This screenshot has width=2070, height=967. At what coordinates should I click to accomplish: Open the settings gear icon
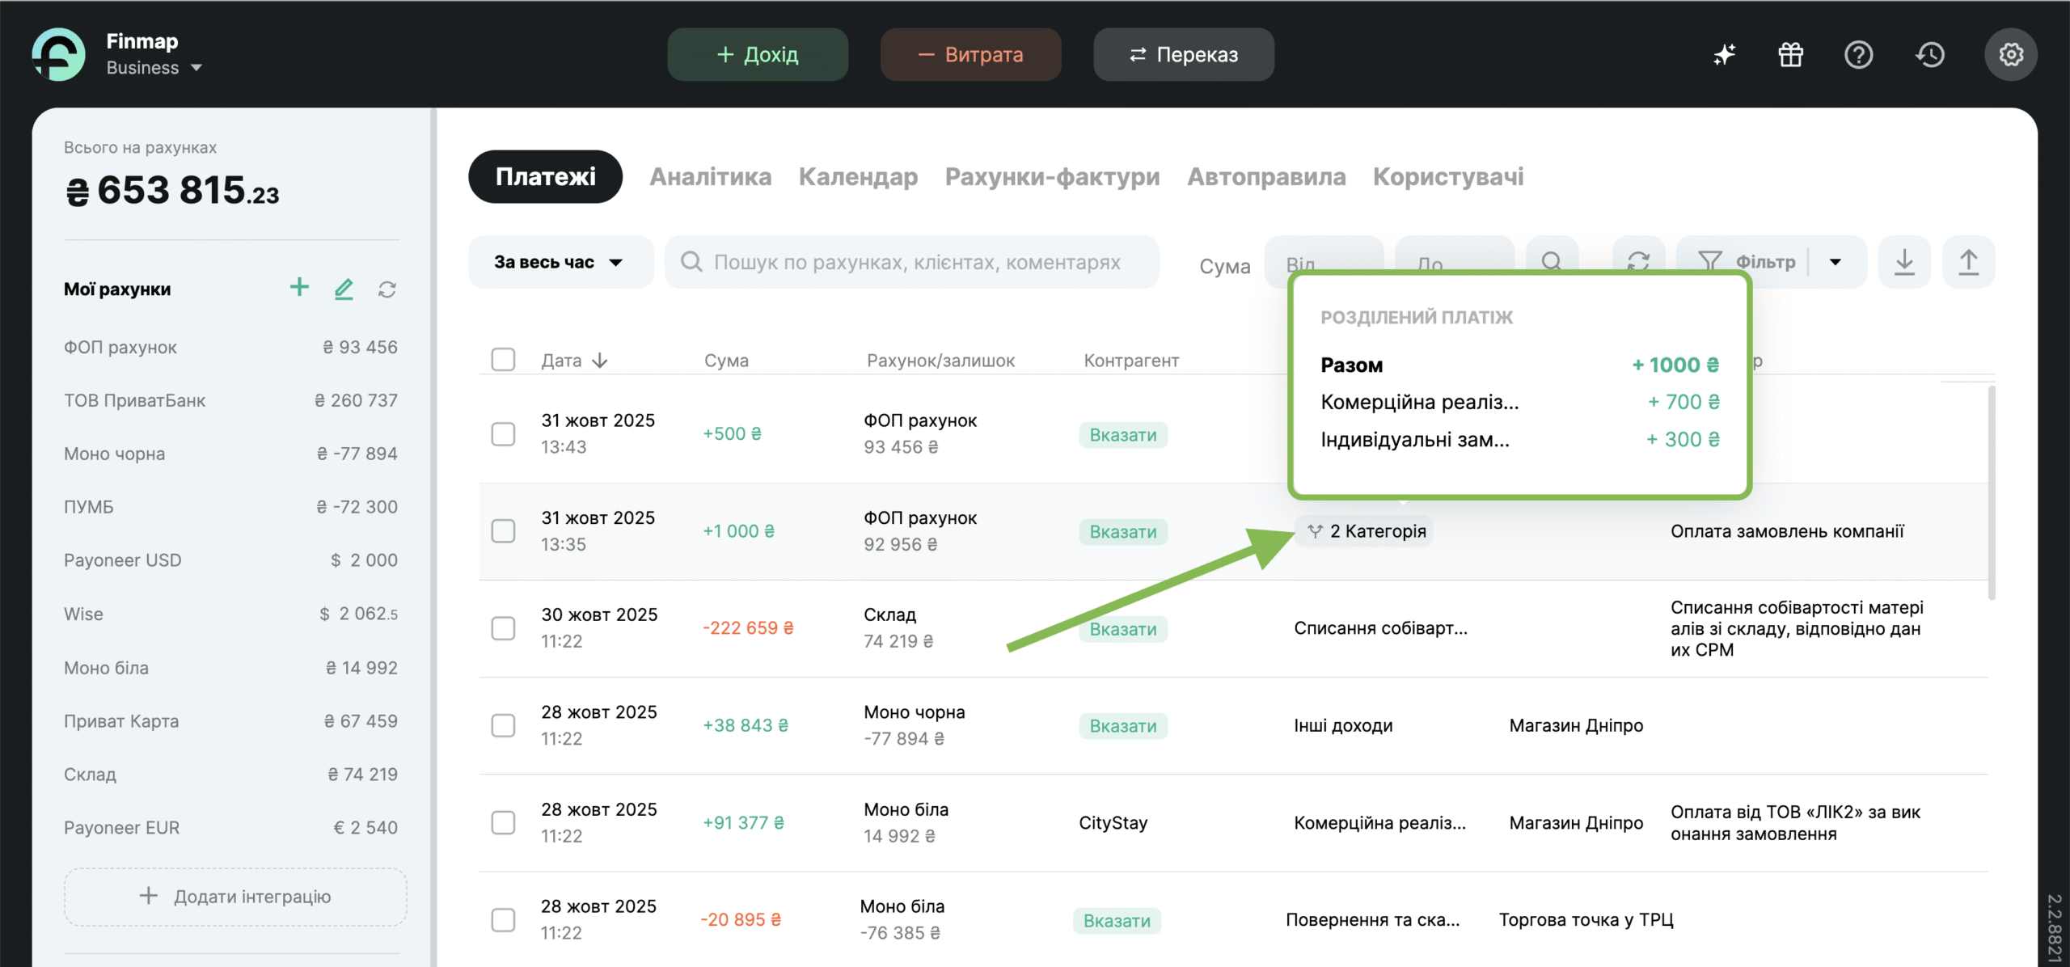point(2010,55)
